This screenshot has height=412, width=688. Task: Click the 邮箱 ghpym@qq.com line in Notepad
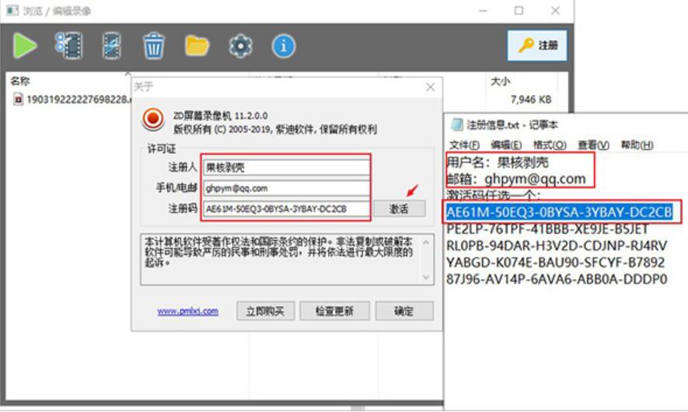[x=516, y=179]
